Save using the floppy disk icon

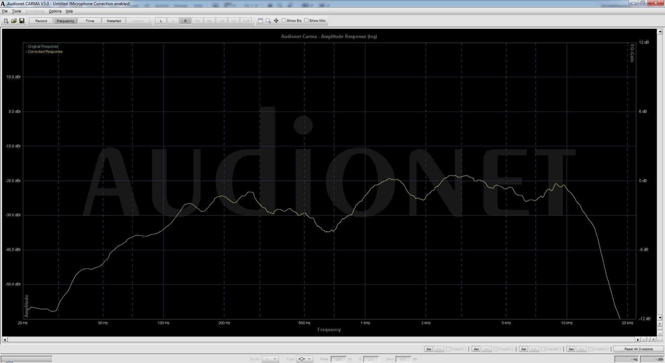pos(21,21)
